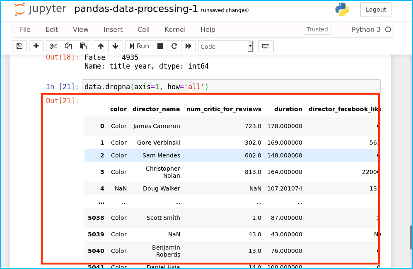Cut selected cells with scissors icon
The height and width of the screenshot is (269, 413).
click(x=53, y=46)
